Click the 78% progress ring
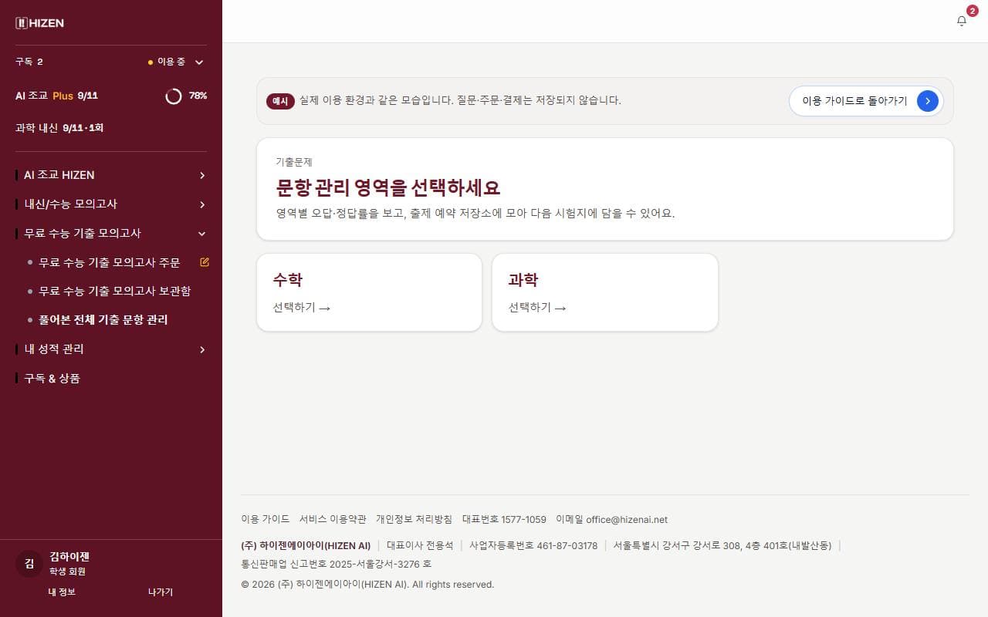Viewport: 988px width, 617px height. click(x=174, y=96)
